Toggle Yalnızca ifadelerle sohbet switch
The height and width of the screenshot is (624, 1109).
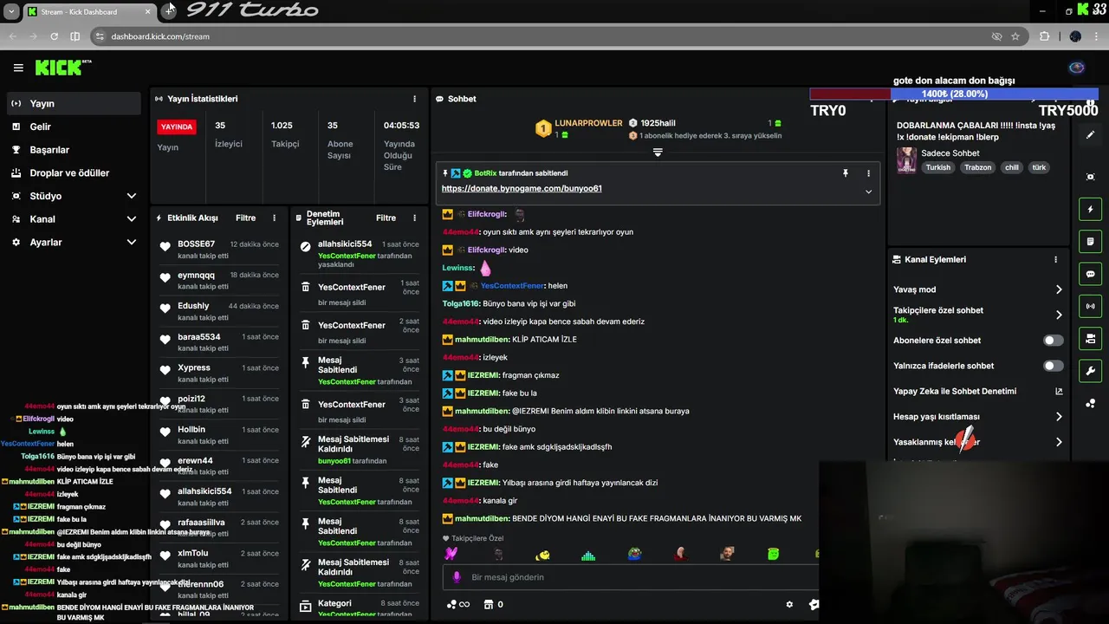pos(1053,366)
